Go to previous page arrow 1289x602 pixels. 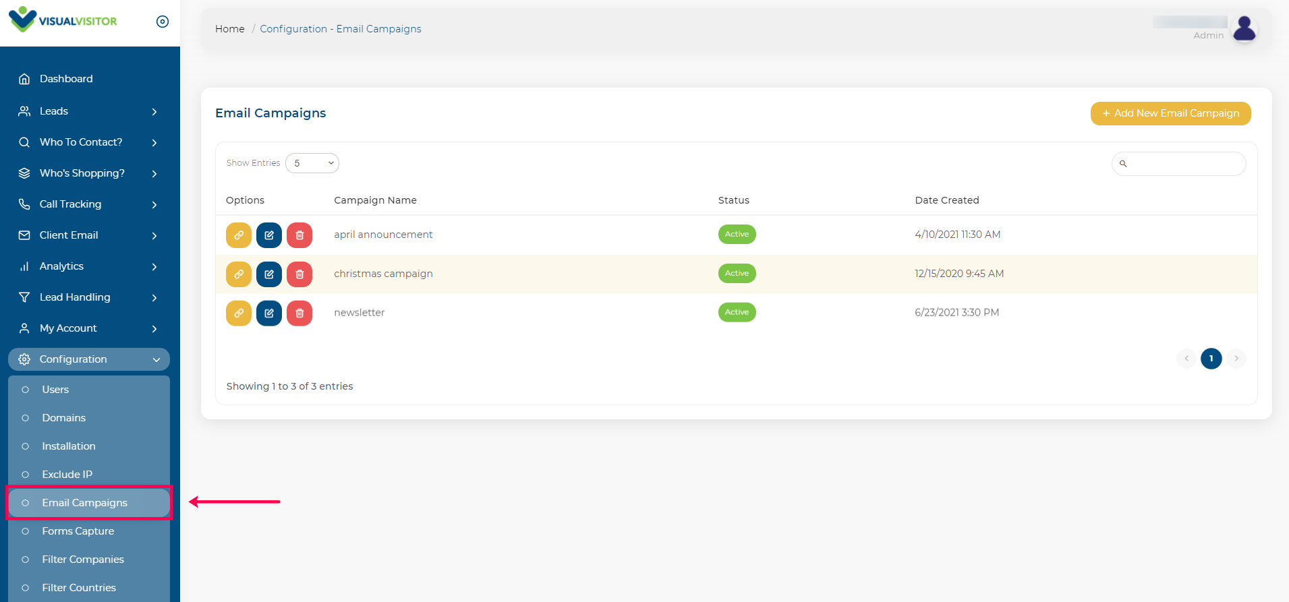click(x=1186, y=359)
